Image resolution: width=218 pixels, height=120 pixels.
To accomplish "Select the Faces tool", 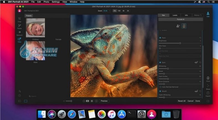I will 19,26.
